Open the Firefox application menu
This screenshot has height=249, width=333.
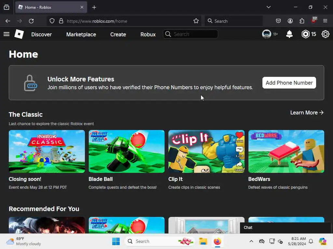point(325,21)
